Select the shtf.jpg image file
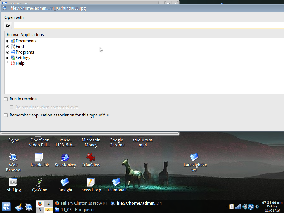The image size is (284, 213). (x=14, y=182)
